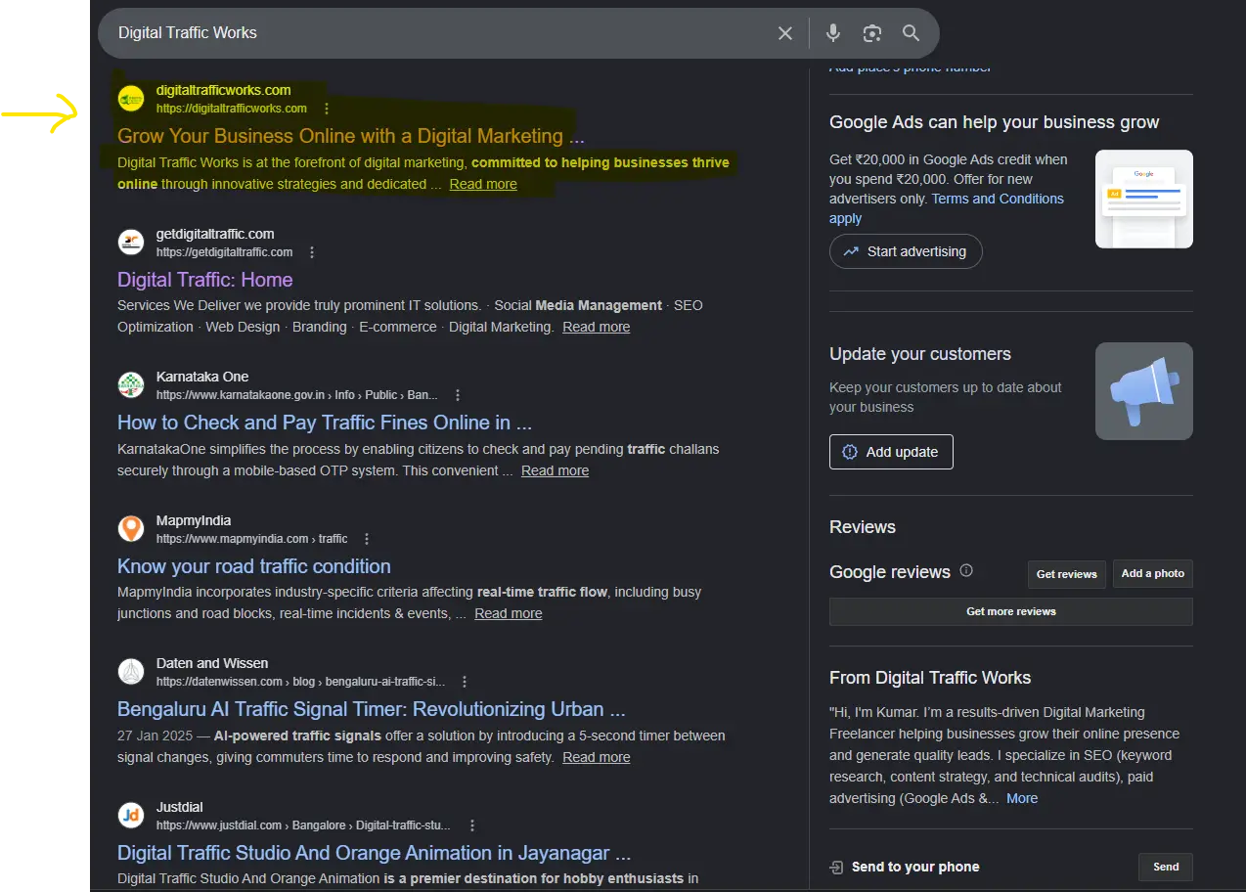
Task: Click the Send button
Action: (1166, 867)
